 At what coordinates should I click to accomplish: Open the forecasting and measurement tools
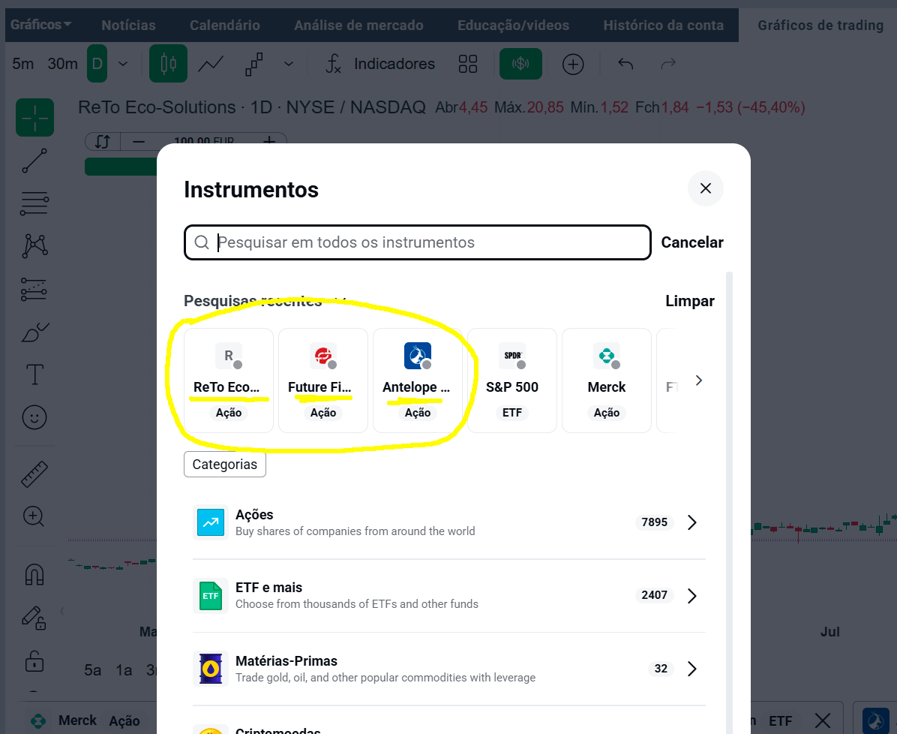(x=35, y=289)
